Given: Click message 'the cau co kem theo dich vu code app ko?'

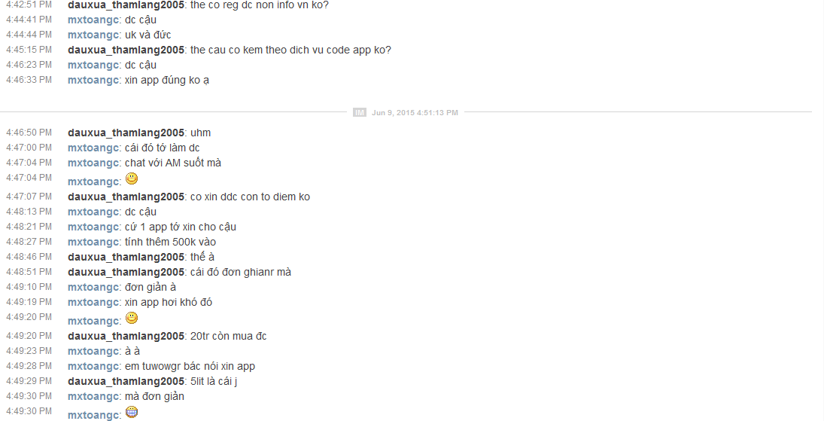Looking at the screenshot, I should (290, 50).
